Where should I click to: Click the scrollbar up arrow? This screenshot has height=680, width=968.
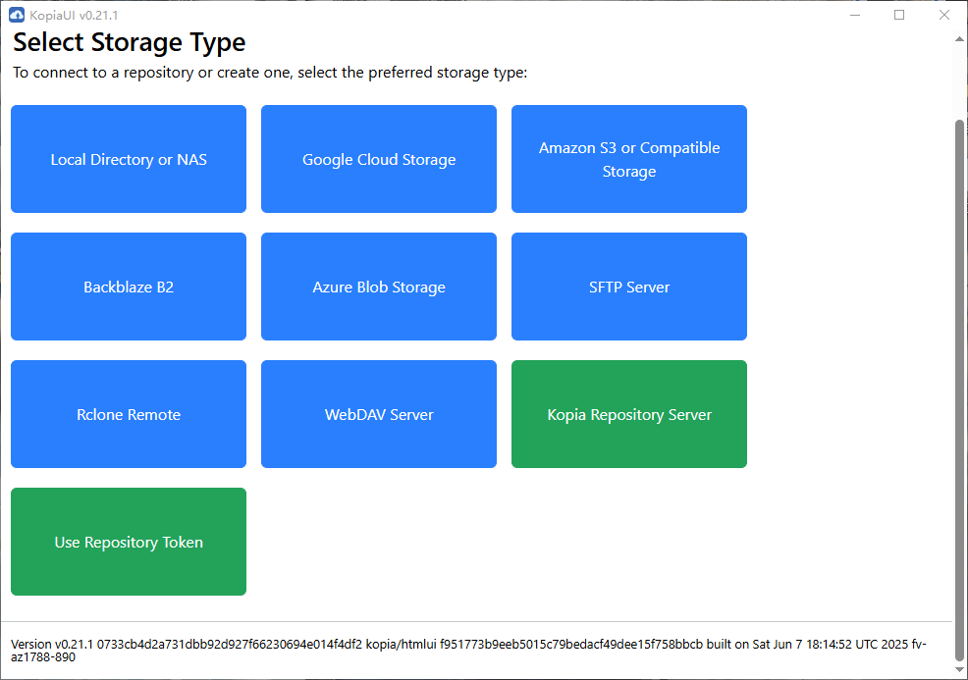pyautogui.click(x=960, y=37)
